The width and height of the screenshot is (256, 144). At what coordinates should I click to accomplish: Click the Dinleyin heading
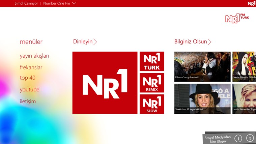[83, 41]
